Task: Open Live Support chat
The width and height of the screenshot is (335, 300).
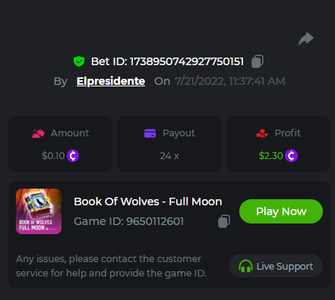Action: pos(276,266)
